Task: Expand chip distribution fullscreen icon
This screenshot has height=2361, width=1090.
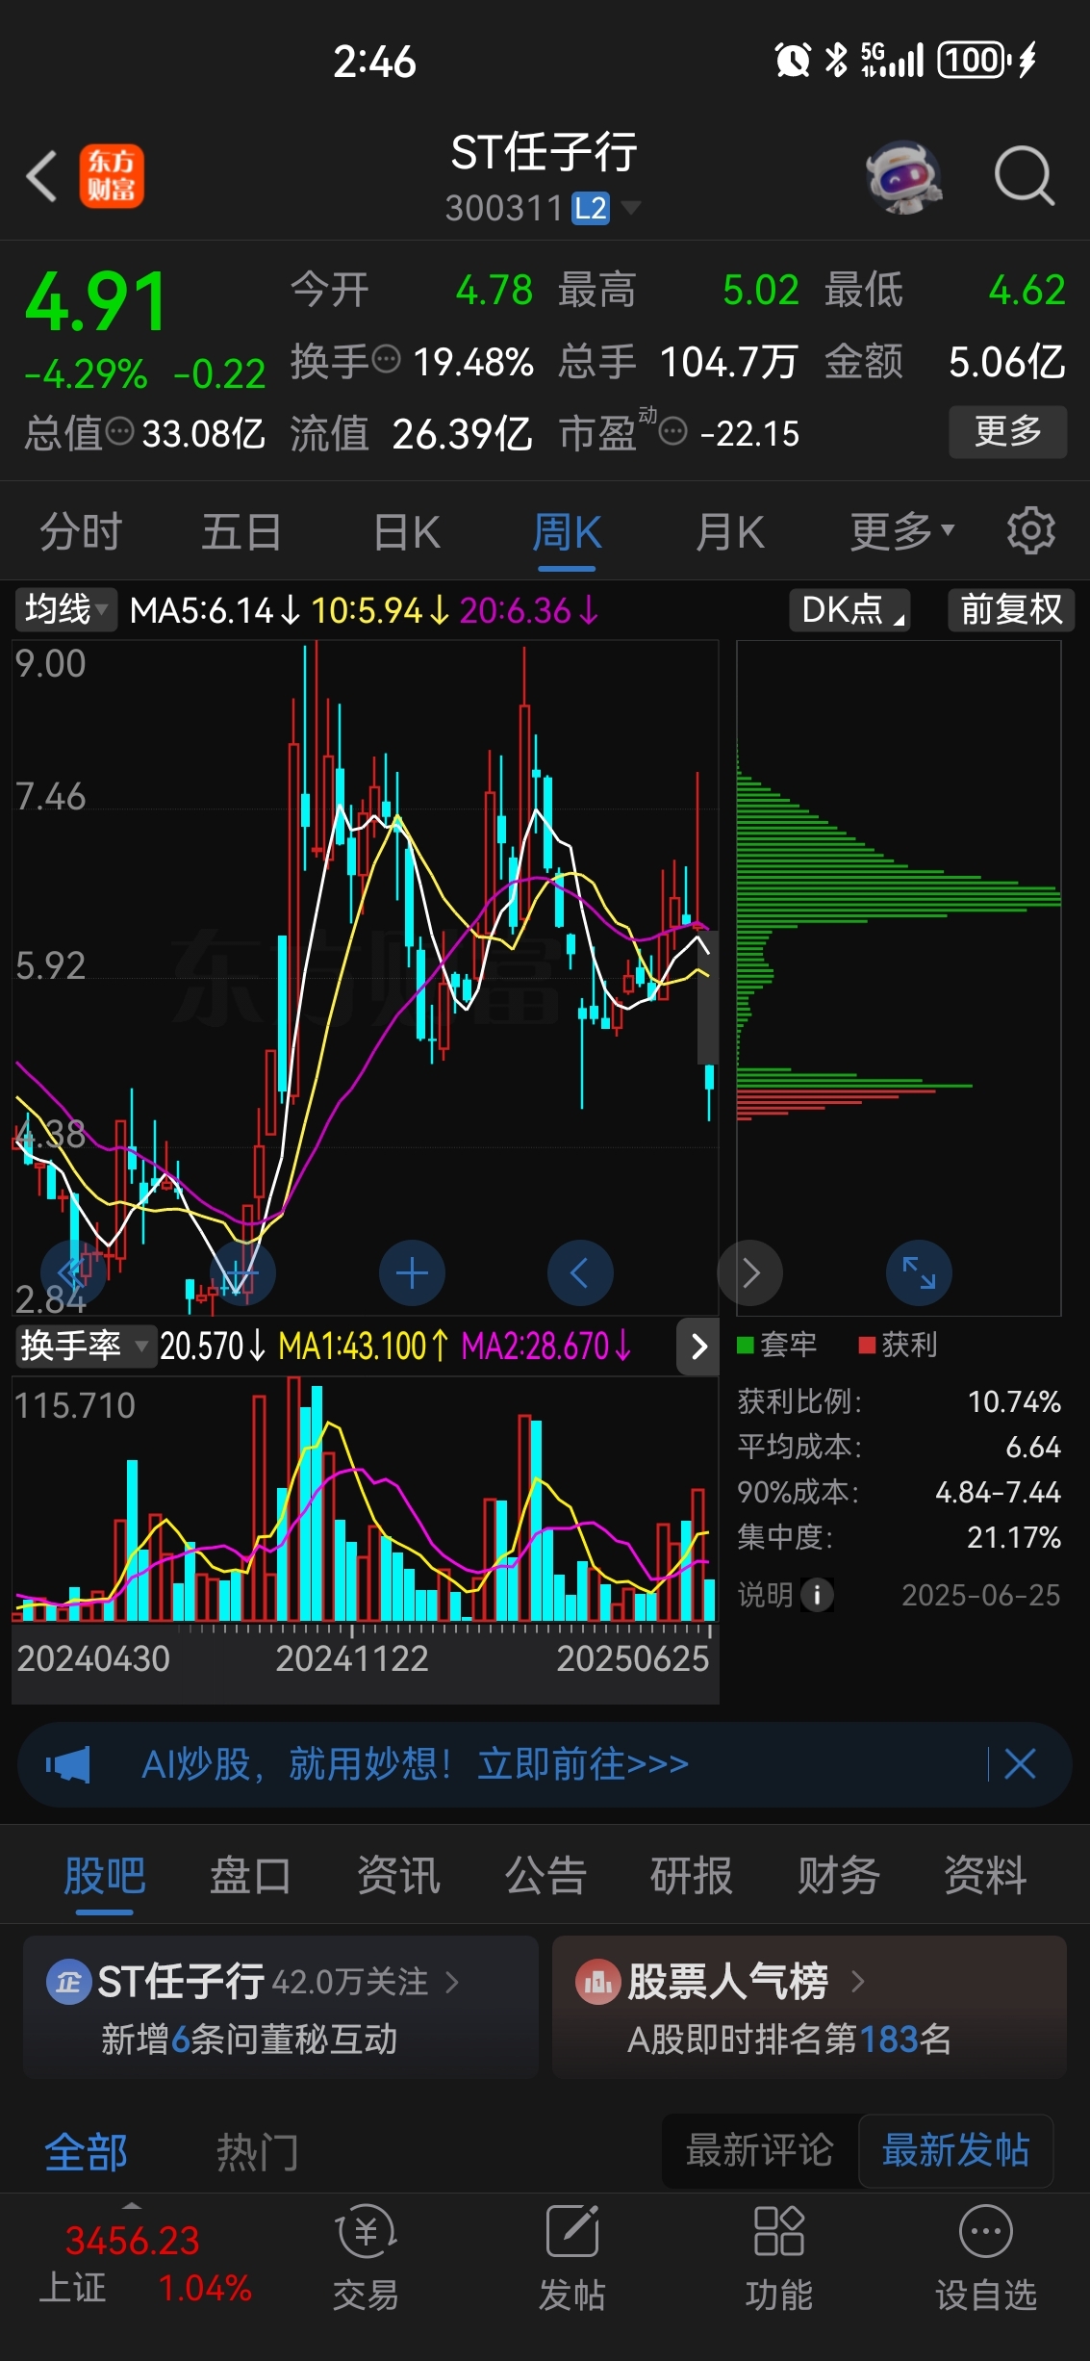Action: [919, 1273]
